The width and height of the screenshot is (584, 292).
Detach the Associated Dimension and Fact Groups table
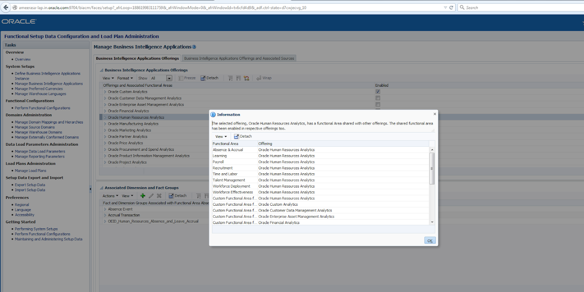(x=178, y=196)
